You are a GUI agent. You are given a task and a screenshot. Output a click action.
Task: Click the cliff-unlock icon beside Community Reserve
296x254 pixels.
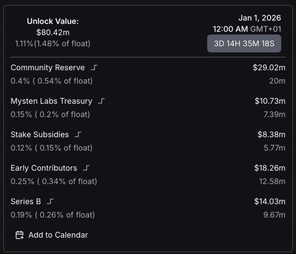point(94,68)
